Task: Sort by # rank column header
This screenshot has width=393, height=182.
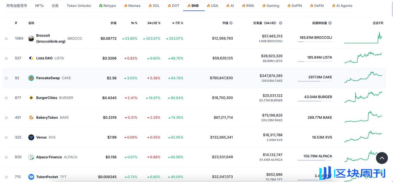Action: [x=16, y=23]
